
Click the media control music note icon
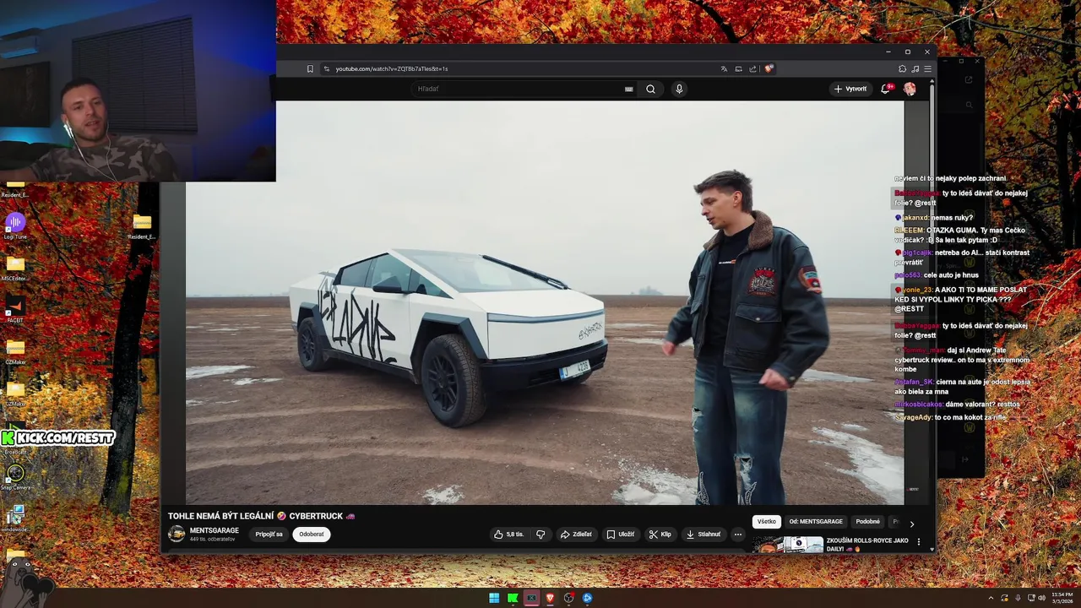915,68
